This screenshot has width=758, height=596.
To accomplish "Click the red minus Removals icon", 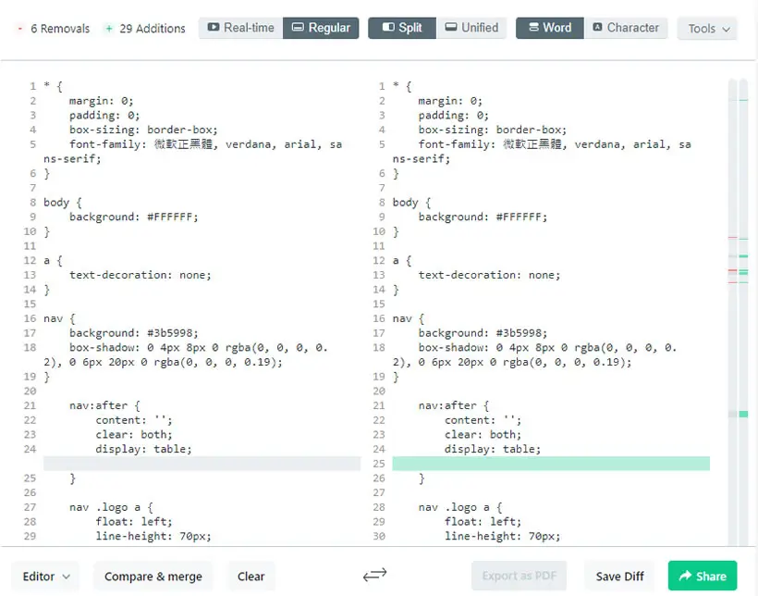I will point(19,29).
